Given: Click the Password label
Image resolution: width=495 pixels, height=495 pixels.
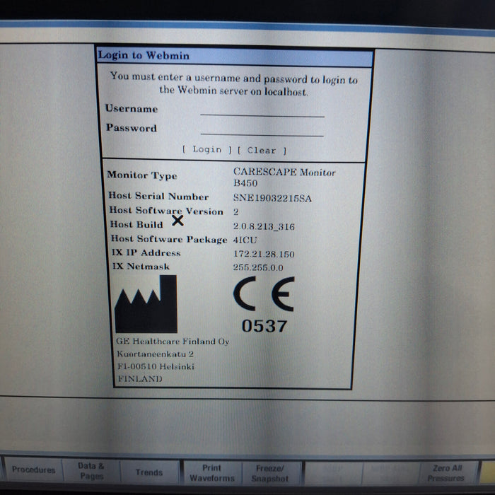Looking at the screenshot, I should click(x=132, y=127).
